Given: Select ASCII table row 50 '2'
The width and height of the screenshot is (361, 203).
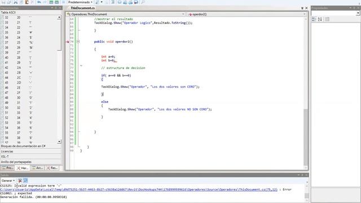Looking at the screenshot, I should (29, 108).
